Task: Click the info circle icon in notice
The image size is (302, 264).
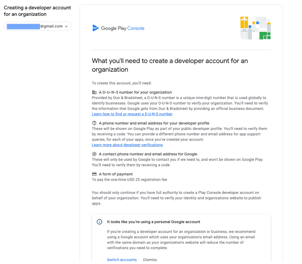Action: pyautogui.click(x=99, y=222)
